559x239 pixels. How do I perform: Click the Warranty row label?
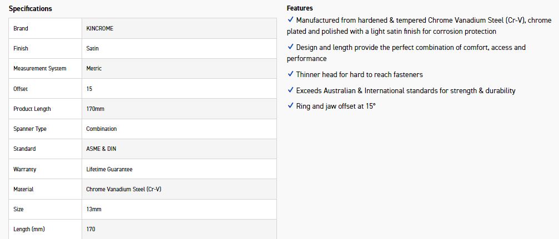[25, 169]
